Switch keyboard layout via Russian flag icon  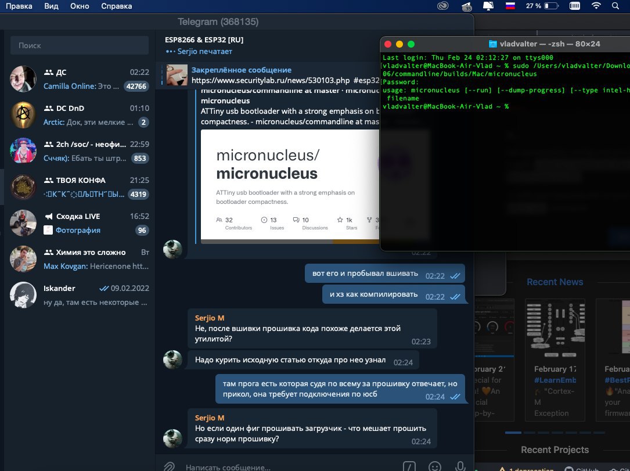click(x=510, y=6)
